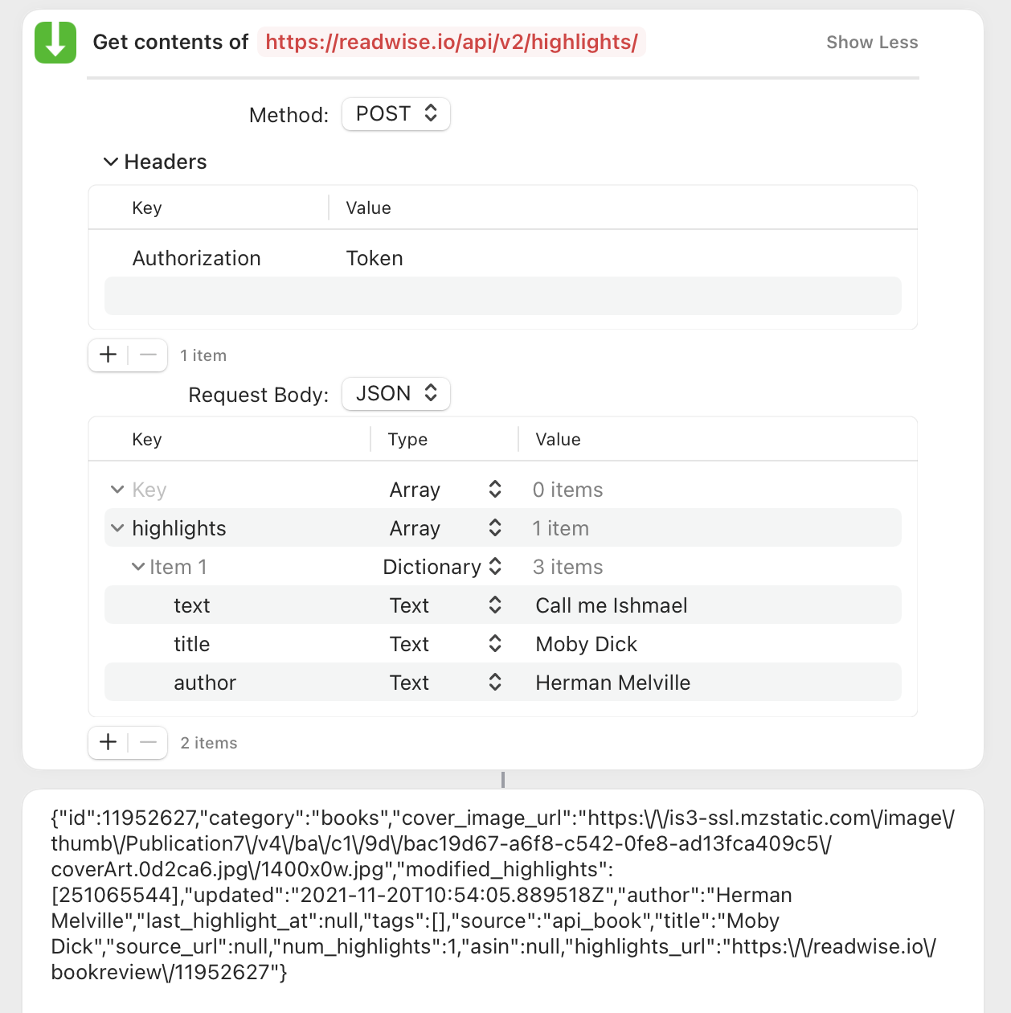Remove the selected request body item

click(x=148, y=742)
